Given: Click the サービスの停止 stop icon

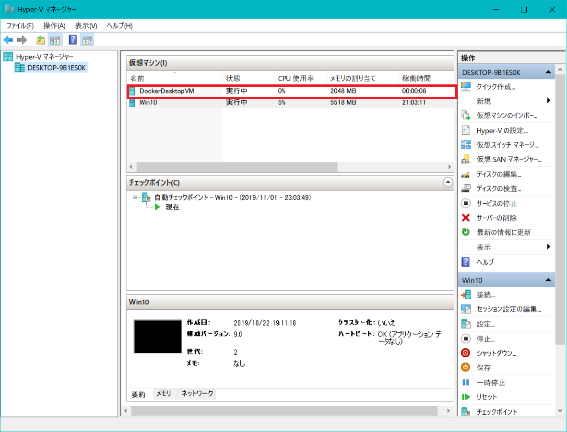Looking at the screenshot, I should (x=466, y=203).
